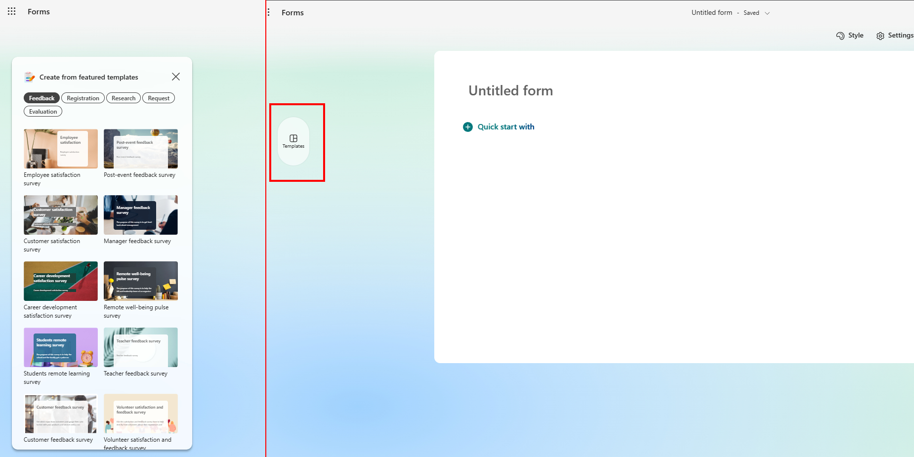Click the Templates button in right window
Screen dimensions: 914x457
pyautogui.click(x=293, y=141)
